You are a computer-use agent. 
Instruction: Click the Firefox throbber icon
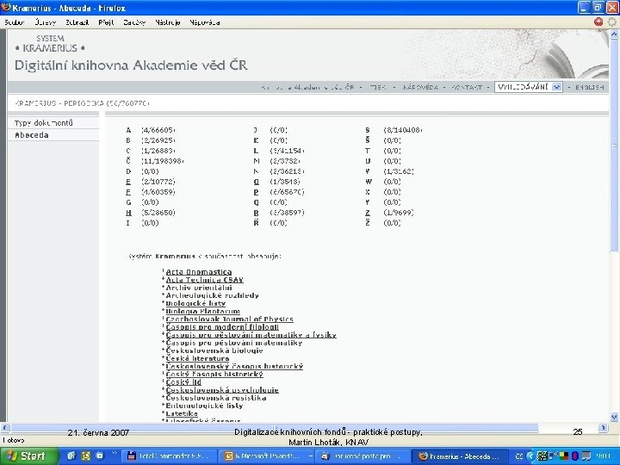click(611, 22)
